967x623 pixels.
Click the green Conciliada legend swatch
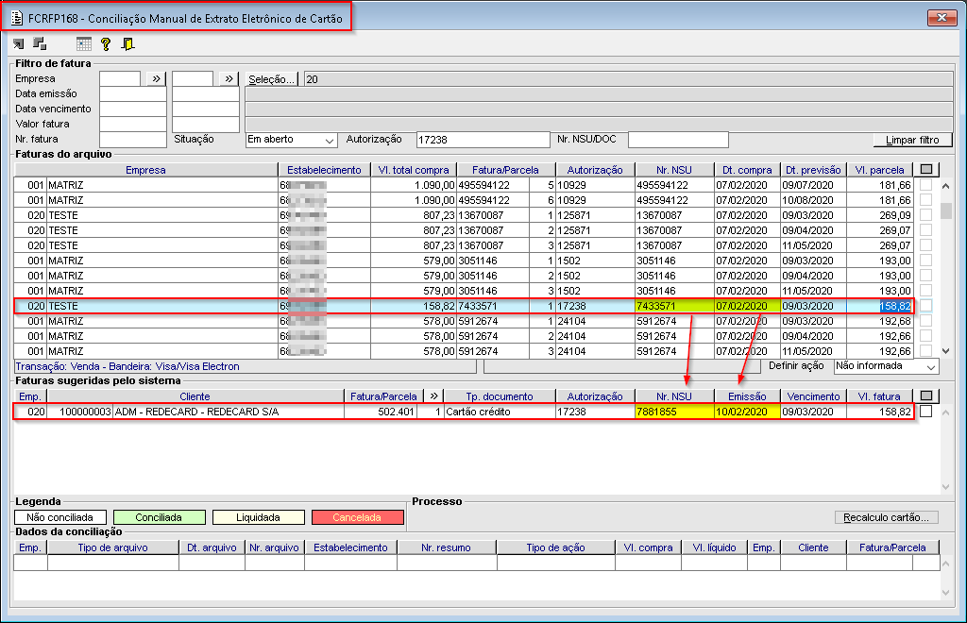[159, 517]
